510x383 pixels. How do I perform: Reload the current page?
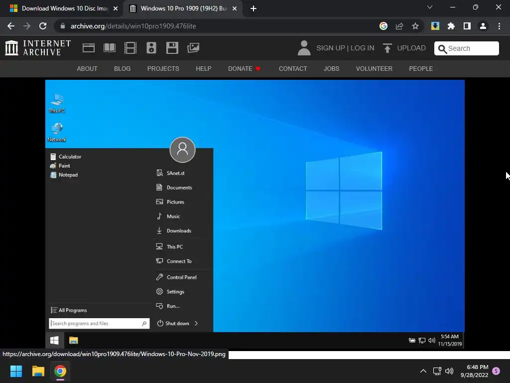pyautogui.click(x=43, y=26)
